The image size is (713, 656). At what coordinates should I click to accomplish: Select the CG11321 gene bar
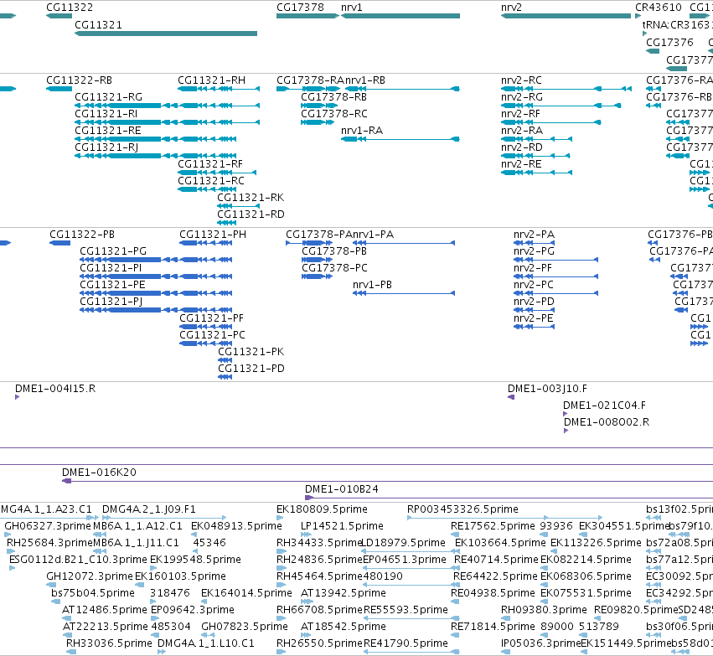click(166, 34)
